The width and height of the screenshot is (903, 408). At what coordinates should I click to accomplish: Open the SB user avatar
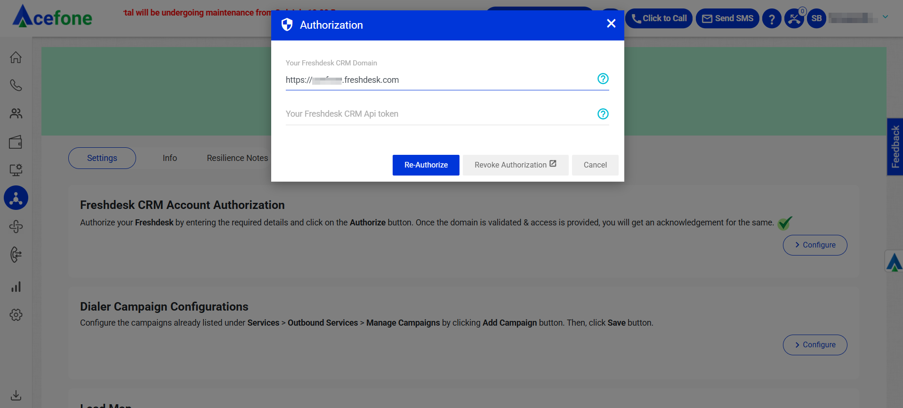(x=816, y=19)
